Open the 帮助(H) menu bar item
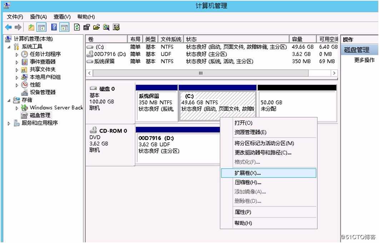The height and width of the screenshot is (243, 379). click(x=86, y=17)
